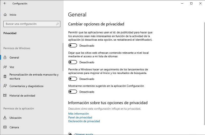The height and width of the screenshot is (135, 205).
Task: Click the Inicio home icon
Action: (x=5, y=15)
